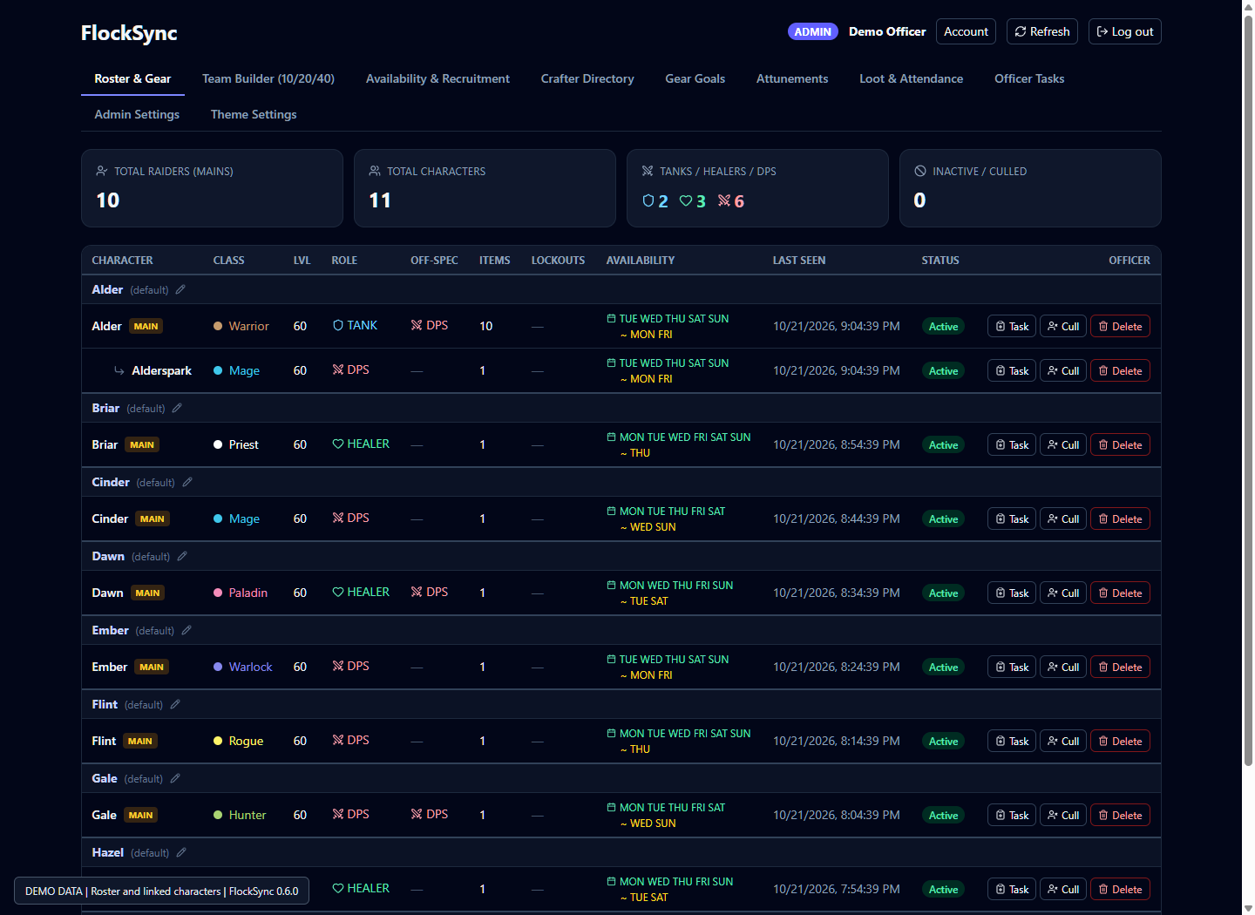1255x915 pixels.
Task: Edit the Alder group name pencil icon
Action: click(x=180, y=289)
